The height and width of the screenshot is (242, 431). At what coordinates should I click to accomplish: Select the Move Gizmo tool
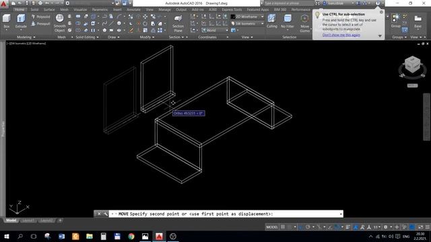[x=304, y=24]
